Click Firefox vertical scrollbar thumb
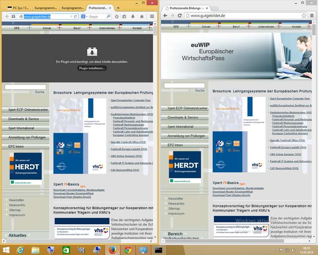The image size is (318, 255). click(x=155, y=31)
